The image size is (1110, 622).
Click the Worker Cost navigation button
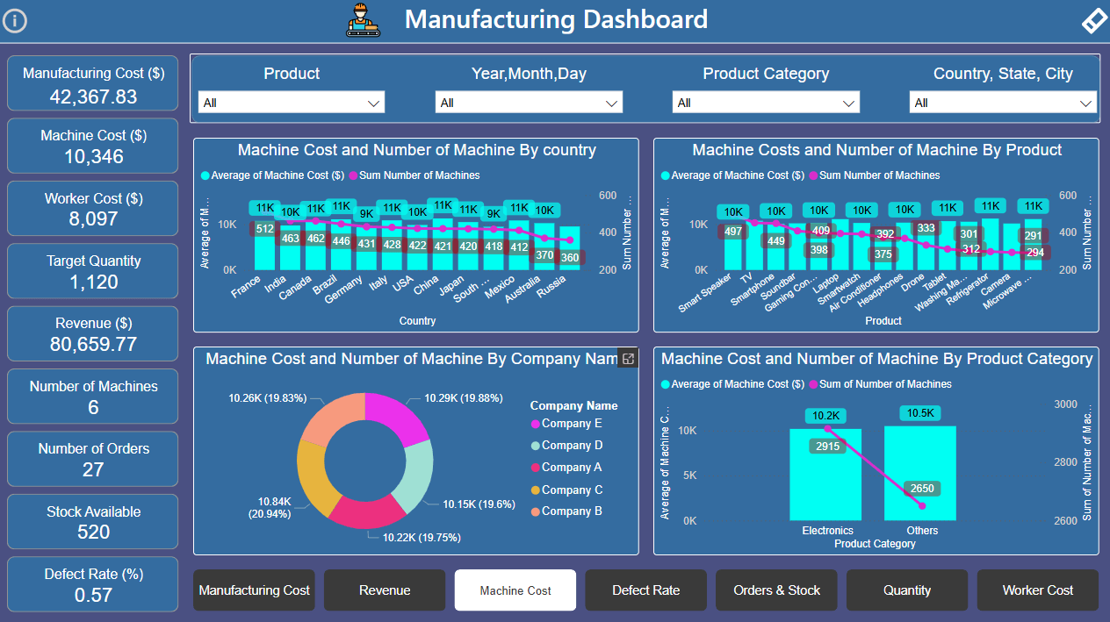(x=1037, y=590)
